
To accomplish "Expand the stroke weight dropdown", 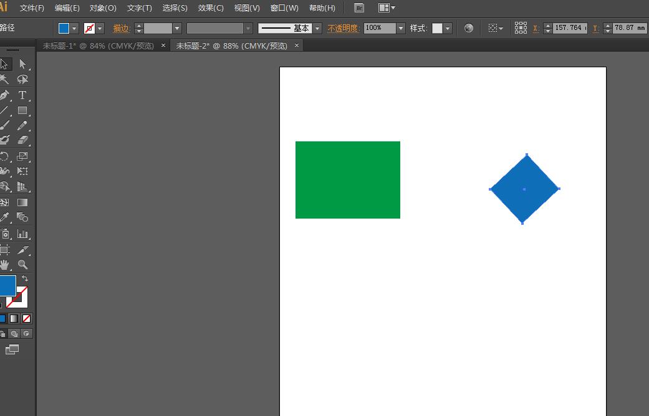I will pos(177,28).
